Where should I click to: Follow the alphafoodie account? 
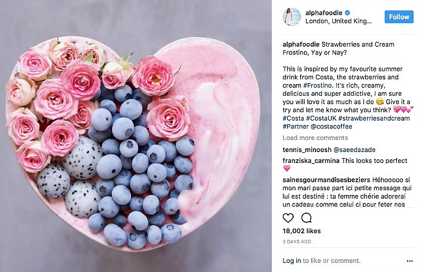399,17
